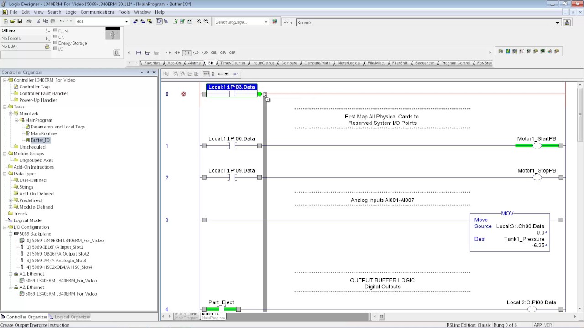Click the MOV instruction block on rung 3
The height and width of the screenshot is (328, 584).
tap(510, 232)
